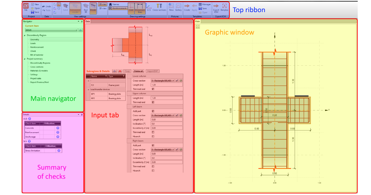The width and height of the screenshot is (371, 195).
Task: Open Reinforcement in navigator tree
Action: click(x=37, y=47)
